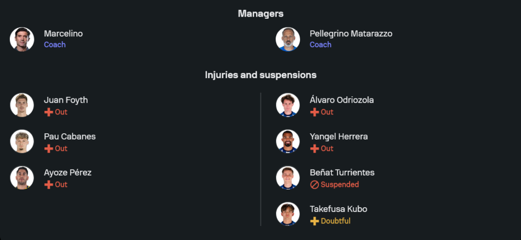Select Pau Cabanes' avatar image
Screen dimensions: 521x240
[x=22, y=142]
